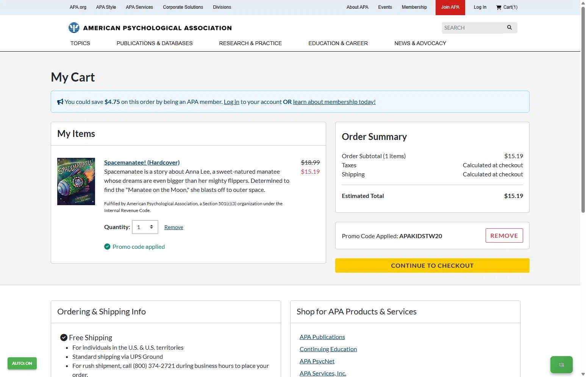Click the My Cart heading
The height and width of the screenshot is (377, 586).
pos(73,77)
